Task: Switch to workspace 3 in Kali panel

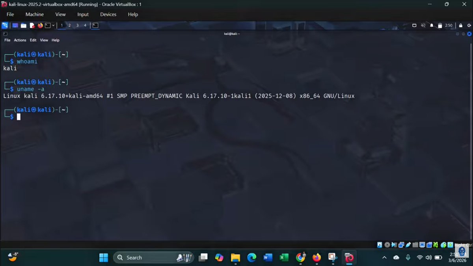Action: click(x=77, y=26)
